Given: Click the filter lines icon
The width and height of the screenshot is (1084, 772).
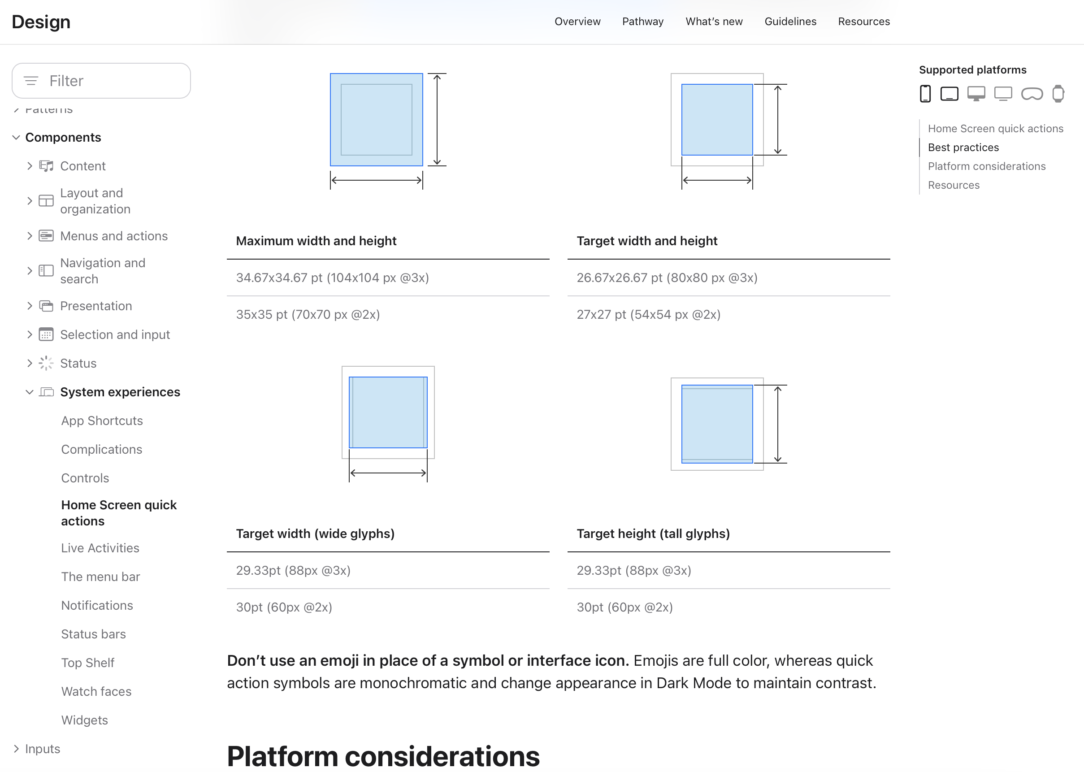Looking at the screenshot, I should coord(31,81).
